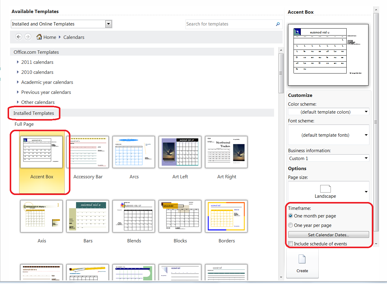This screenshot has height=284, width=387.
Task: Open the Color scheme dropdown
Action: coord(366,111)
